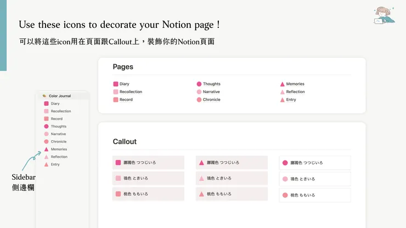Open the Chronicle page link under Pages

click(x=212, y=100)
